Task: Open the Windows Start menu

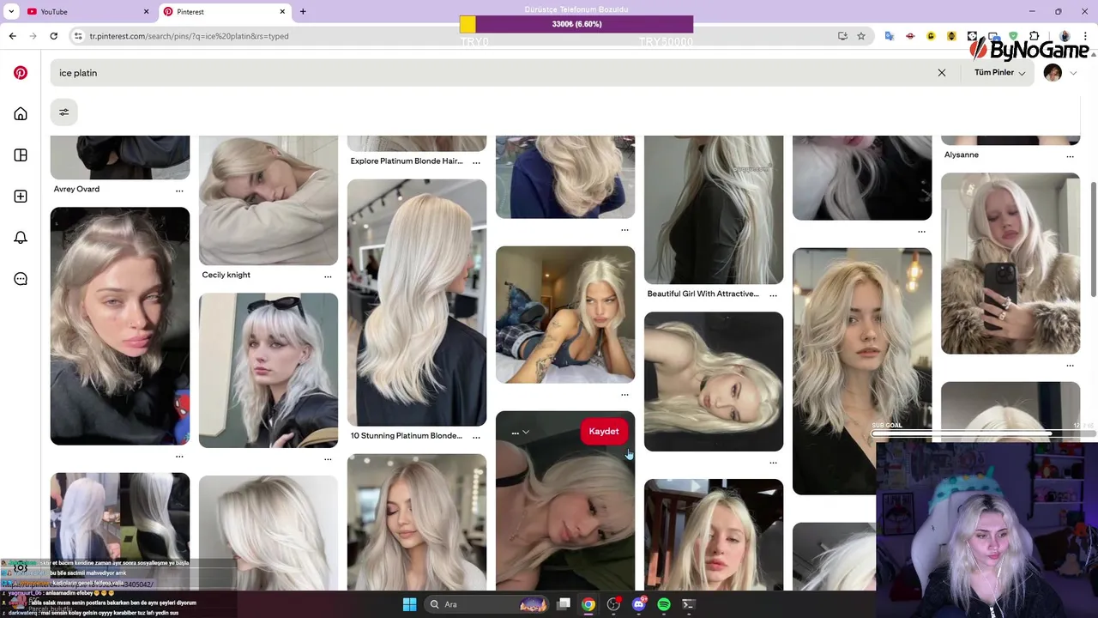Action: 409,604
